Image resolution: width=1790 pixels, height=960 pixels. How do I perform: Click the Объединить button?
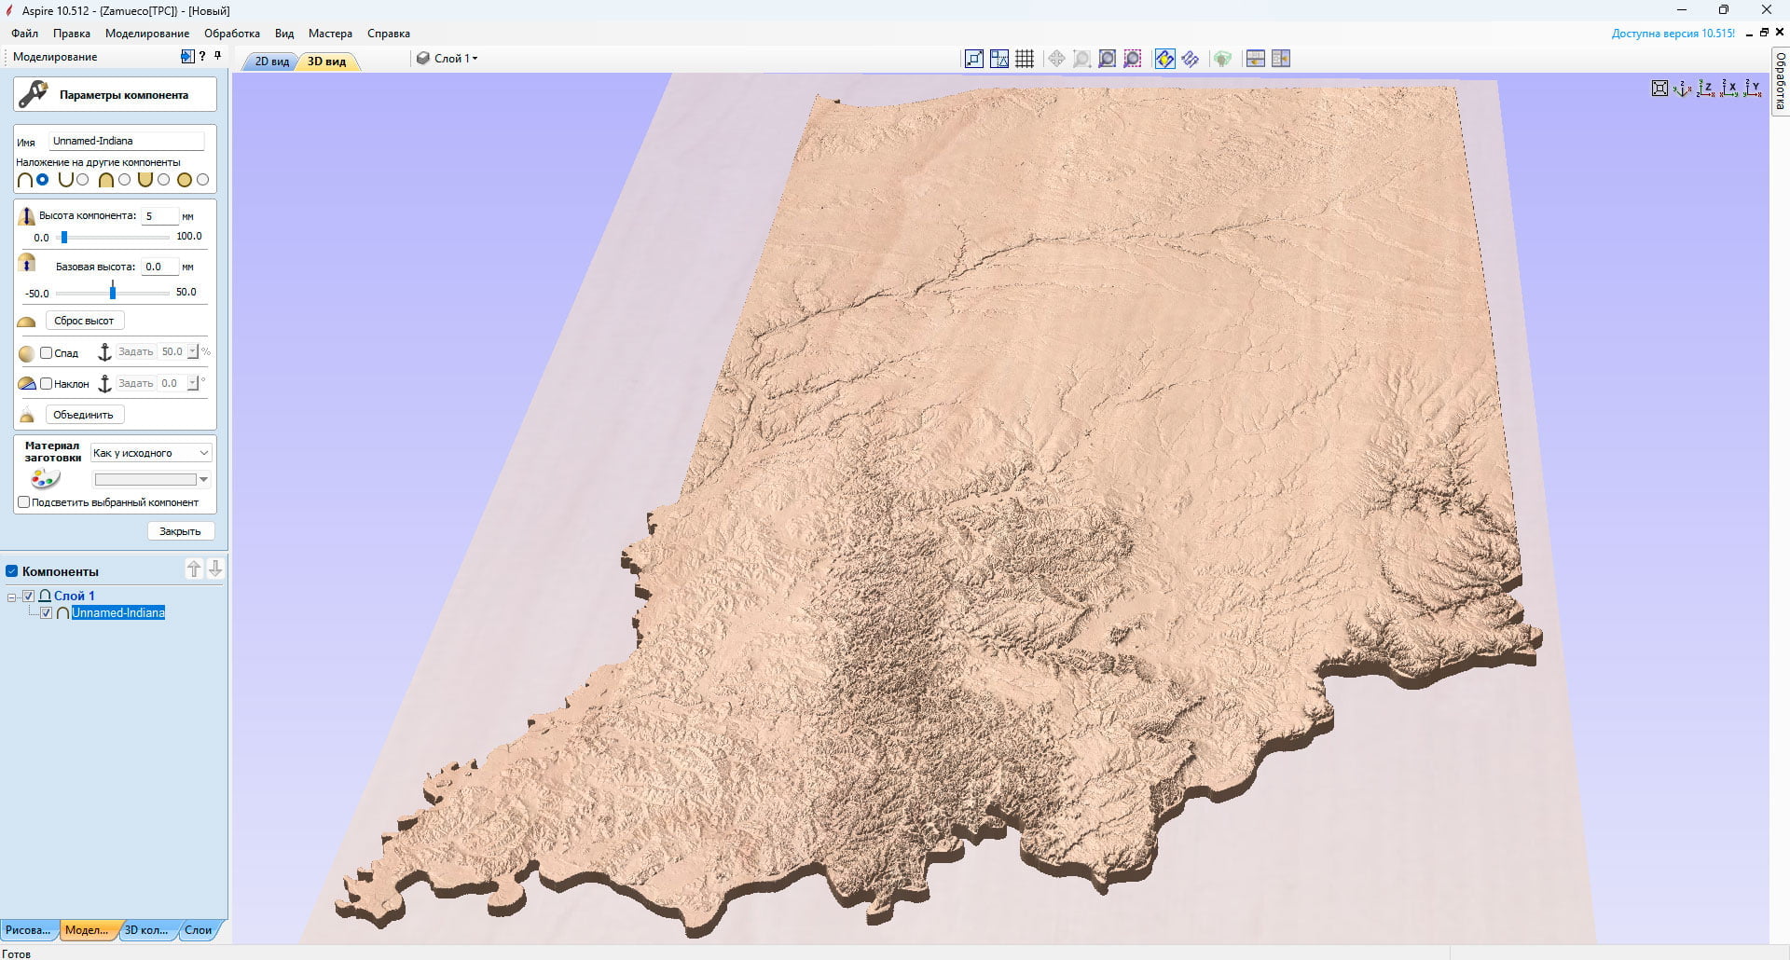pyautogui.click(x=83, y=415)
